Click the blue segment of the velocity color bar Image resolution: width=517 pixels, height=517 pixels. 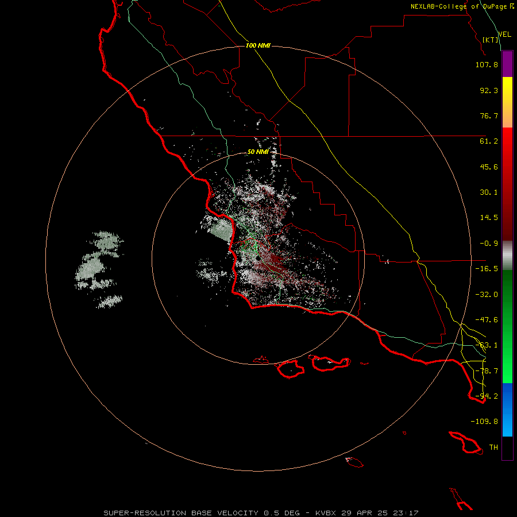click(x=507, y=410)
